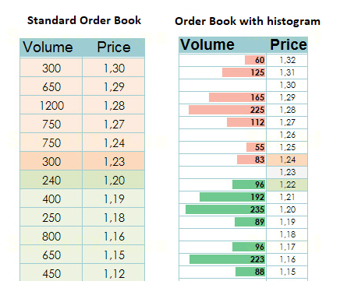This screenshot has height=281, width=340.
Task: Click the 1,12 price cell
Action: (x=114, y=272)
